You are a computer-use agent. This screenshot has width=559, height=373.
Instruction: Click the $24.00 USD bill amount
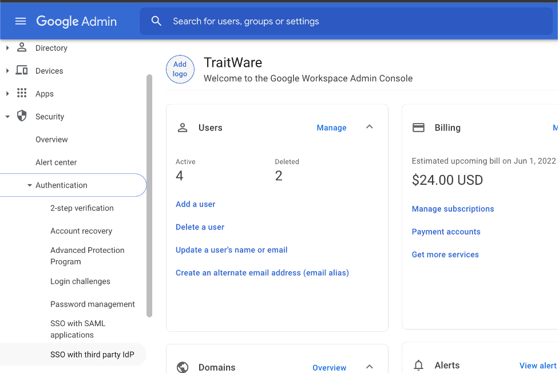point(447,180)
